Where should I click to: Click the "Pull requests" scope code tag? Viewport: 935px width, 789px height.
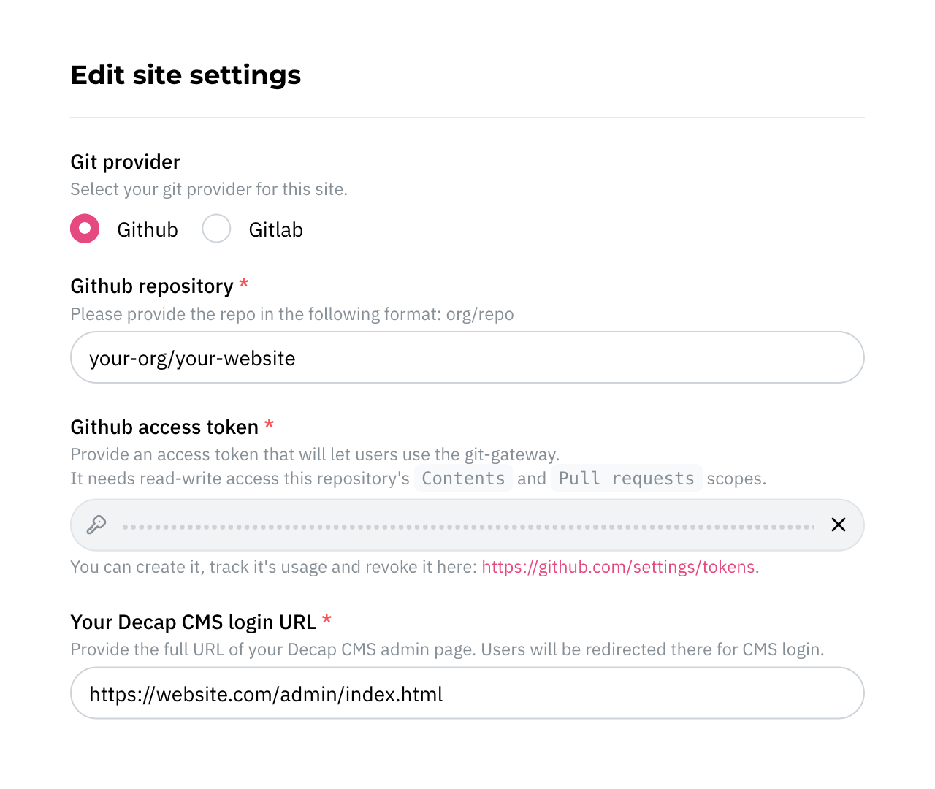(x=626, y=479)
